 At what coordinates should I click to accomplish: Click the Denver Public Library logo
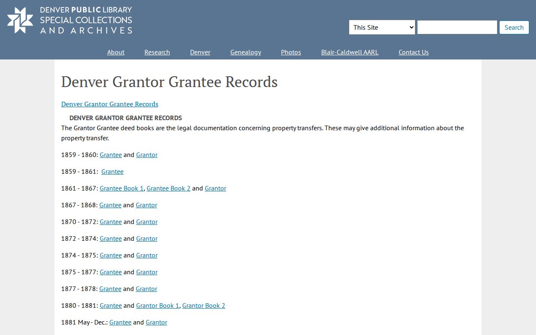(70, 20)
